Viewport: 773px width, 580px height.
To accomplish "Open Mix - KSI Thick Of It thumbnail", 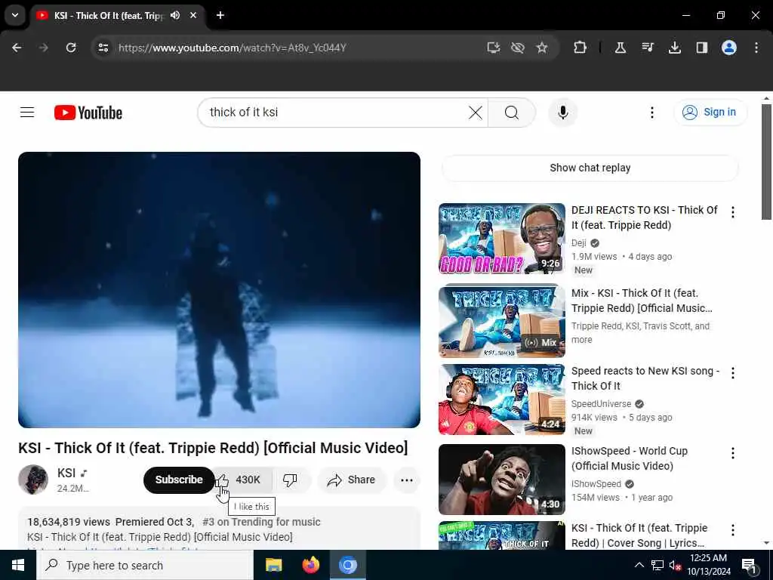I will pos(502,320).
